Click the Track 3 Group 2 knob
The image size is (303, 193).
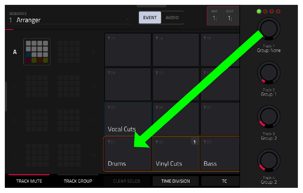tap(269, 117)
